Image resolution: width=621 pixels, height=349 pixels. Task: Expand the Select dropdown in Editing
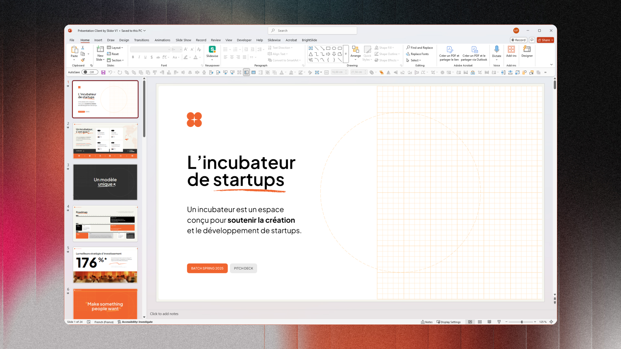[414, 60]
